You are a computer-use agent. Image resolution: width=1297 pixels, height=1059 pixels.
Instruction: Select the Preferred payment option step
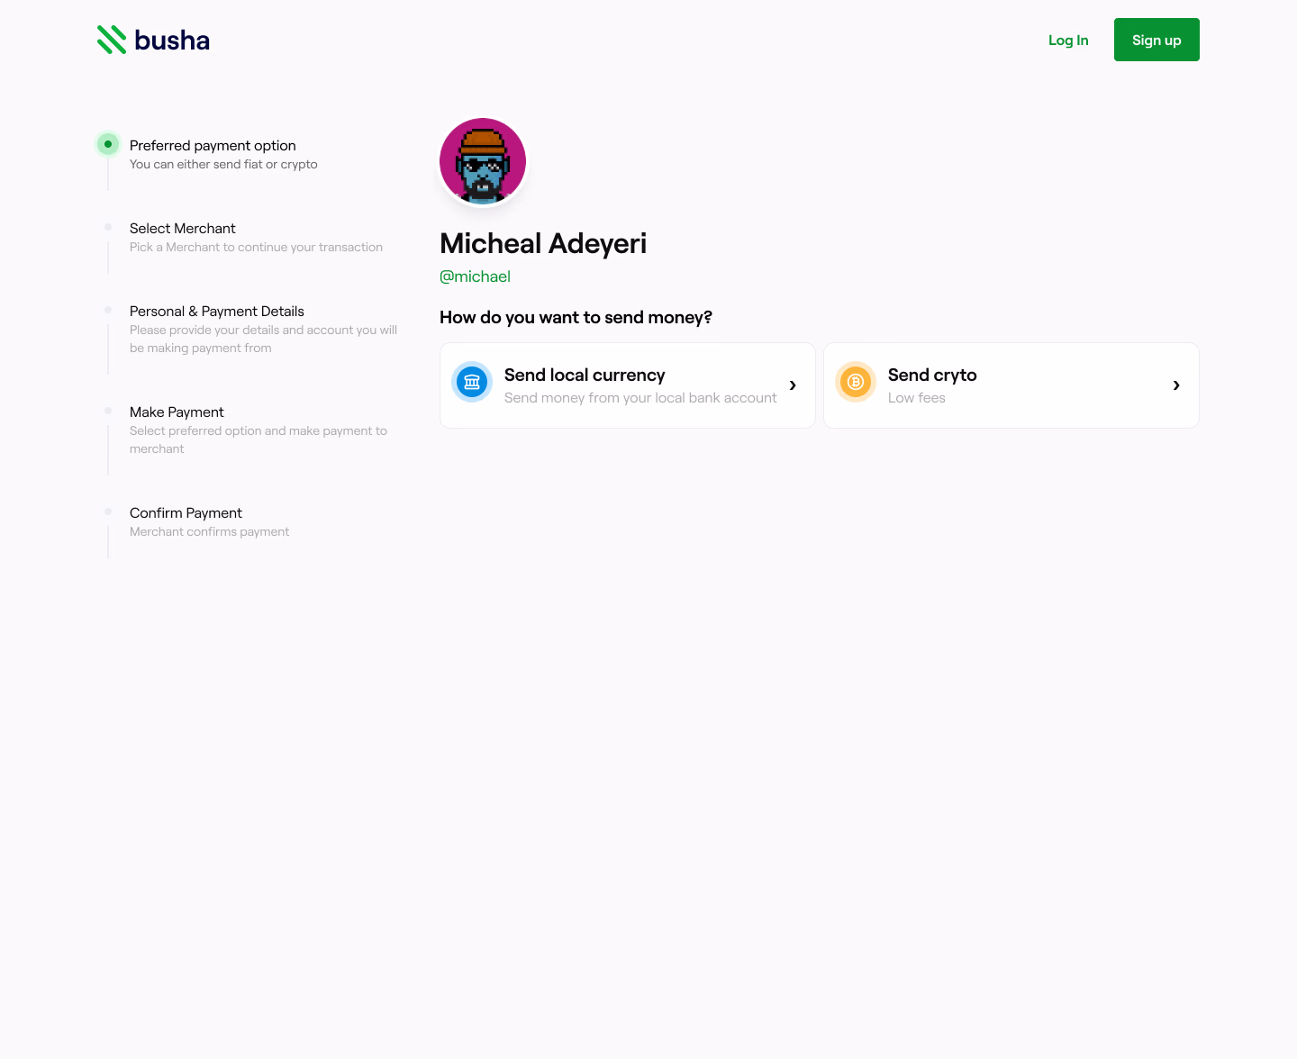[213, 145]
